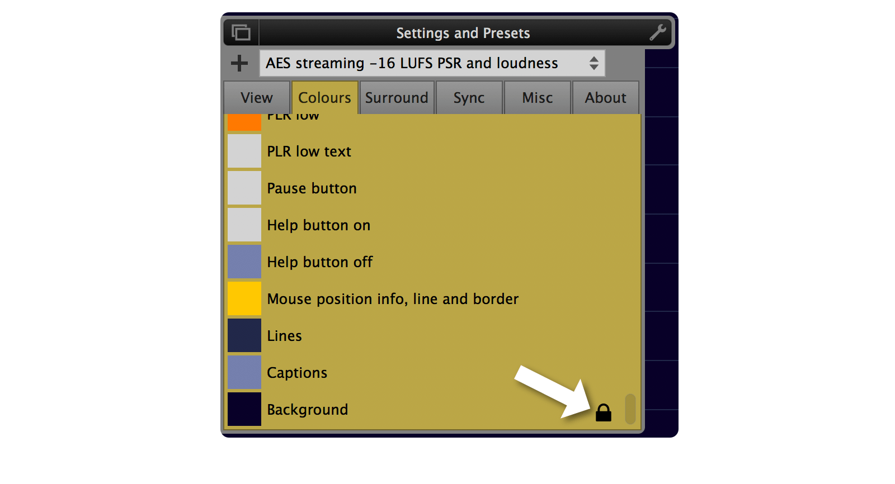This screenshot has width=895, height=484.
Task: Switch to the View tab
Action: tap(257, 98)
